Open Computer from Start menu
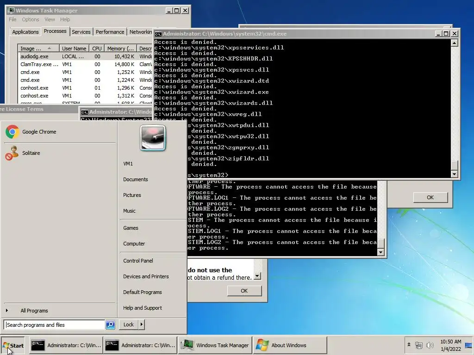Image resolution: width=474 pixels, height=355 pixels. coord(134,244)
